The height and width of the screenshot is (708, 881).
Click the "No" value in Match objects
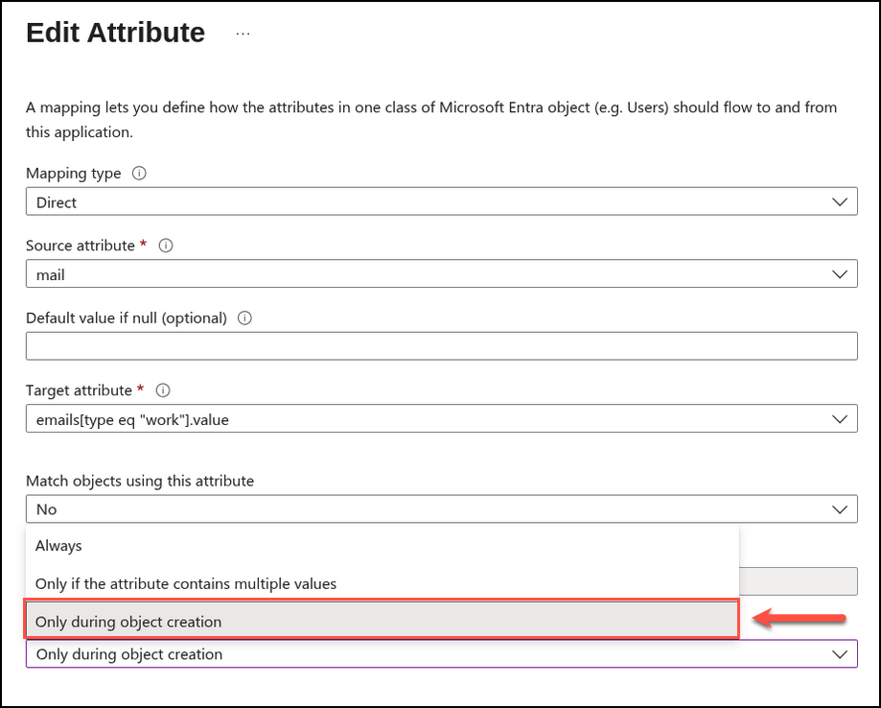[x=46, y=509]
